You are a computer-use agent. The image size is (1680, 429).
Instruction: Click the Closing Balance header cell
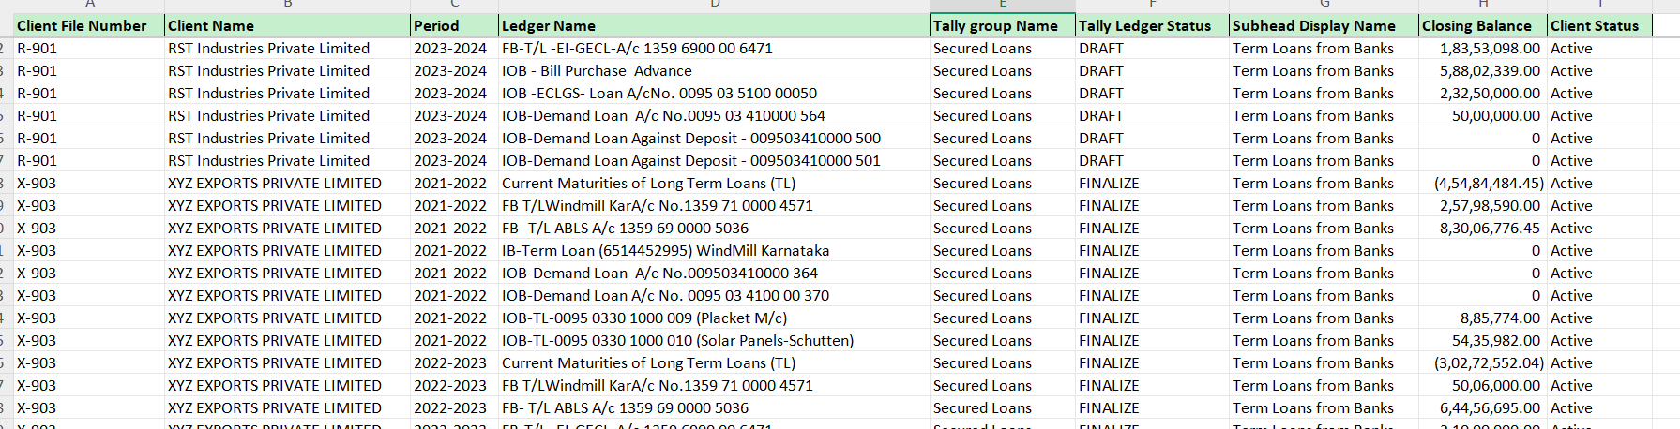tap(1476, 26)
